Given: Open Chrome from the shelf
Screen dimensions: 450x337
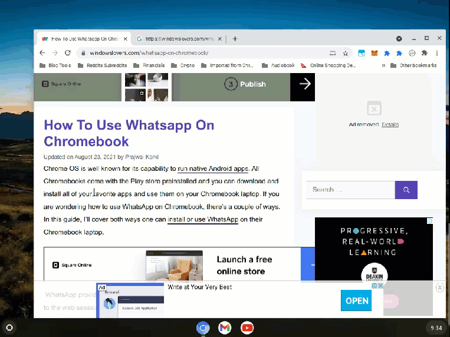Looking at the screenshot, I should tap(203, 328).
